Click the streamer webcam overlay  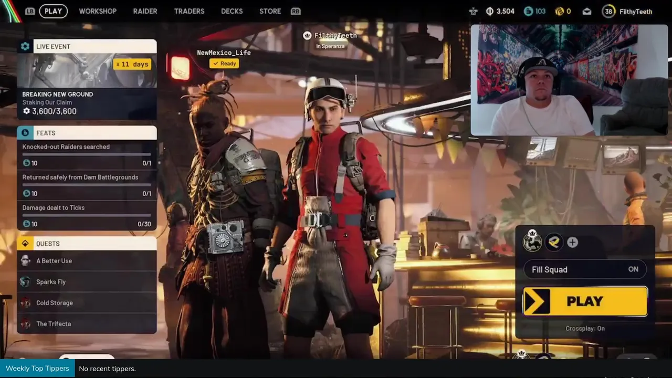569,80
